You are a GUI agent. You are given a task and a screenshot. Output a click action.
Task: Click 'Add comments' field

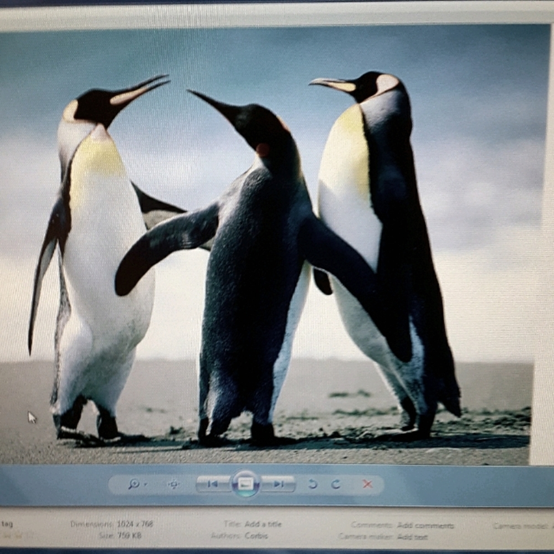point(425,525)
